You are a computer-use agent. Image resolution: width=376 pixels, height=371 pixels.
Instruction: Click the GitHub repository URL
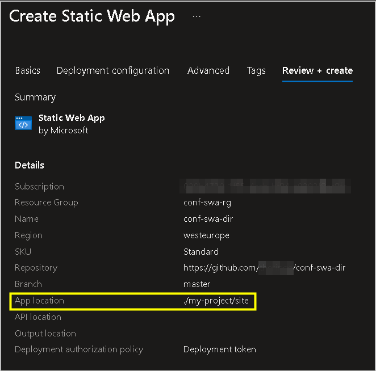264,268
